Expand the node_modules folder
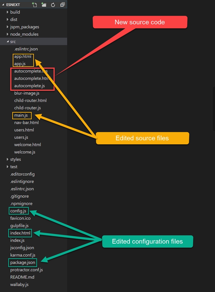The image size is (215, 292). click(24, 34)
